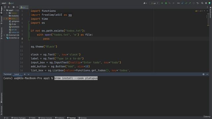
Task: Open the Problems tool window
Action: click(x=60, y=118)
